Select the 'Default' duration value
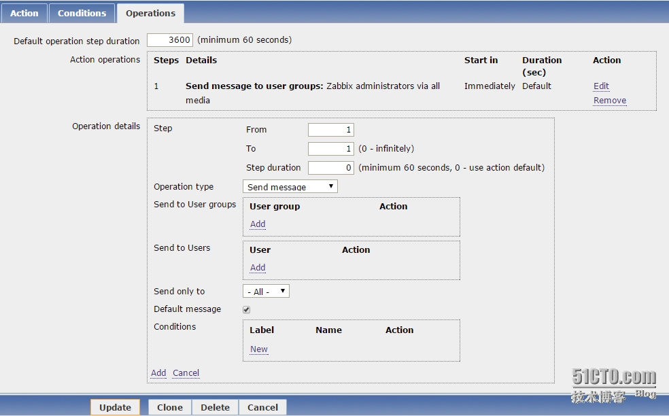 click(x=536, y=86)
